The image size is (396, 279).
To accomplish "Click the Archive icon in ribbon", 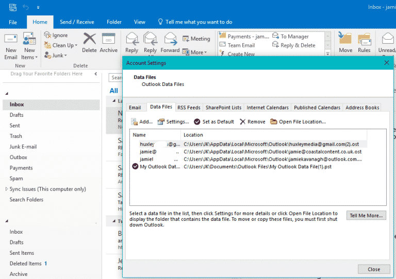I will click(x=109, y=39).
